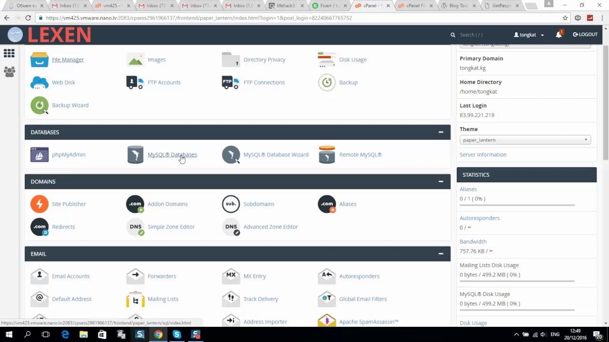Collapse the Email section

(x=441, y=254)
